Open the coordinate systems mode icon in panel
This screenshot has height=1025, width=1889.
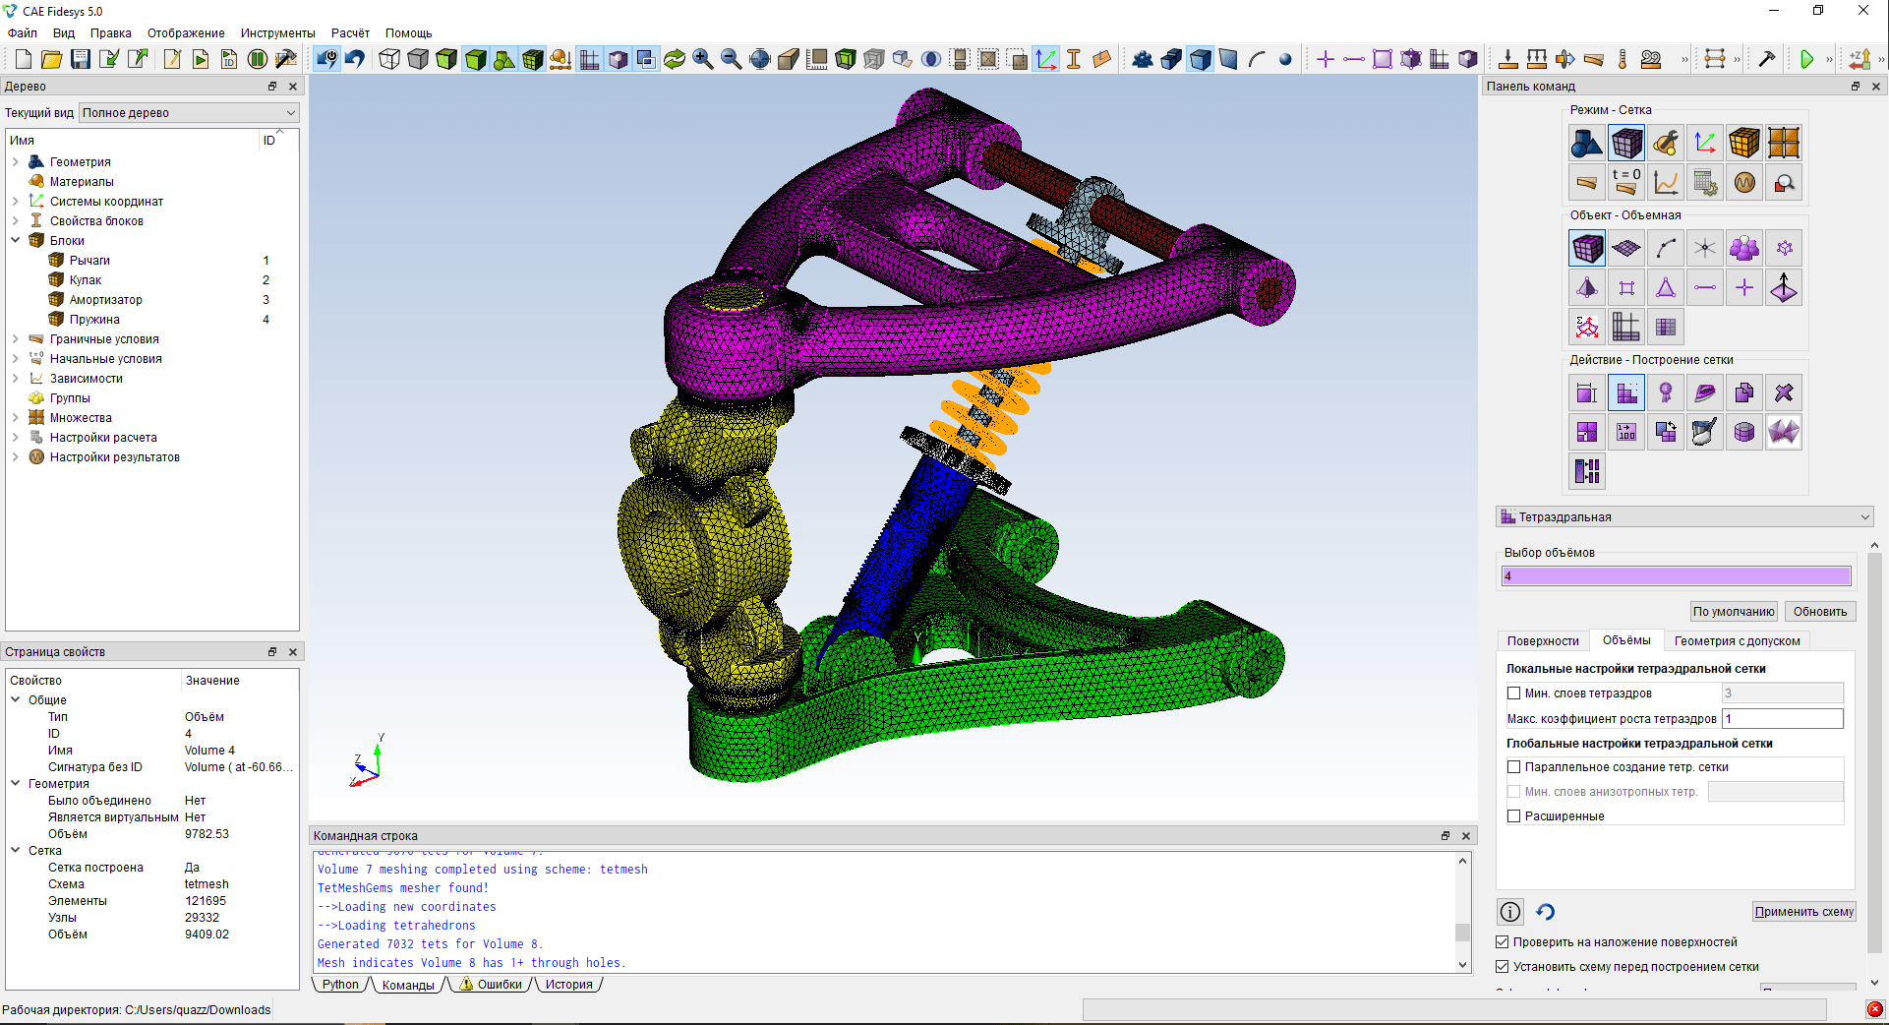click(1705, 144)
